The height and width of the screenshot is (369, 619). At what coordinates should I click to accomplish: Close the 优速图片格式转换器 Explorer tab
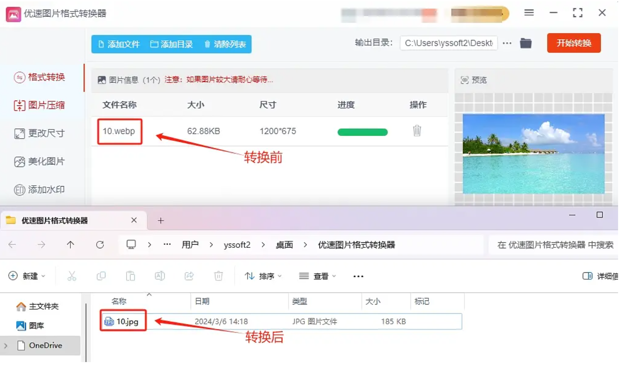click(x=134, y=220)
